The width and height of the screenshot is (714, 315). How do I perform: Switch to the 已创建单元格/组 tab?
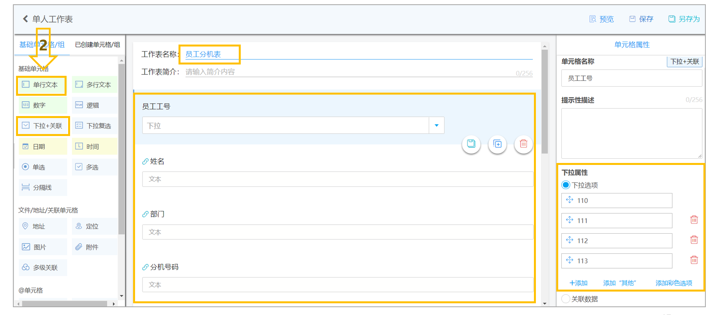tap(97, 45)
